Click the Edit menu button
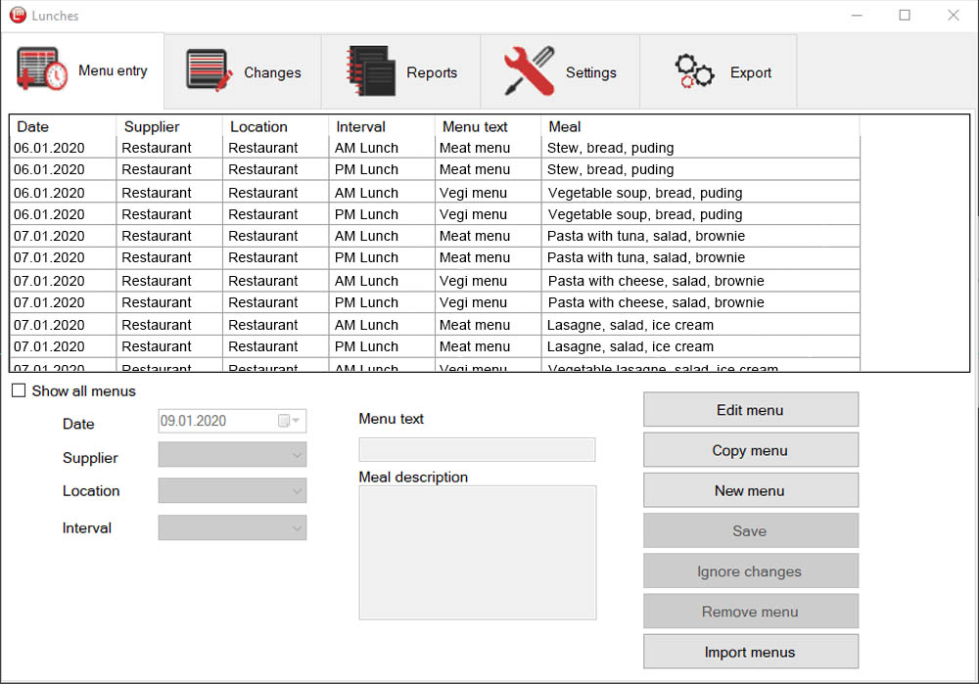The image size is (979, 684). point(751,409)
